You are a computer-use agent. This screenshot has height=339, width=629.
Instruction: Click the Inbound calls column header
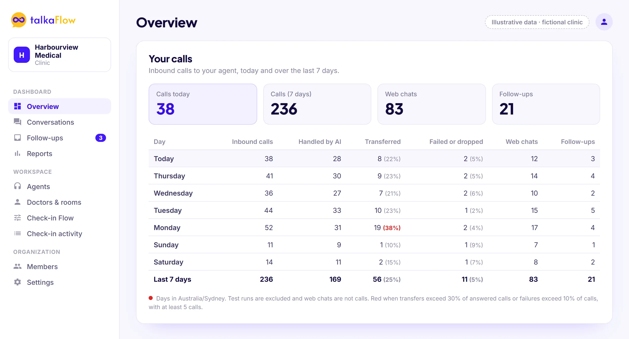pos(253,142)
